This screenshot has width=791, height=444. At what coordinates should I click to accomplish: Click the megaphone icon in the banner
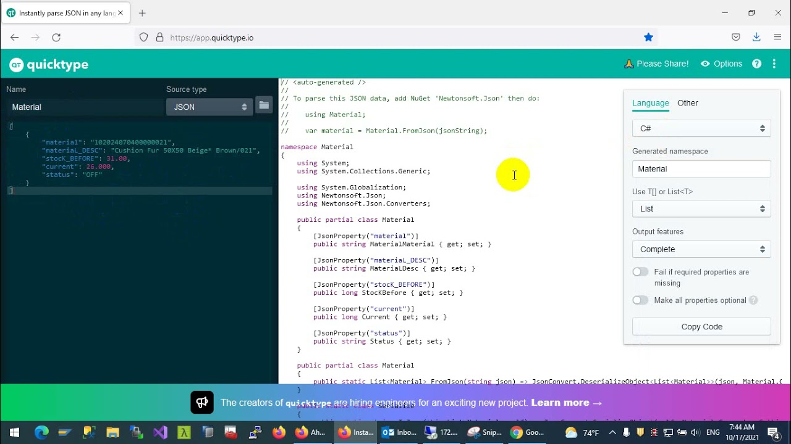point(202,403)
